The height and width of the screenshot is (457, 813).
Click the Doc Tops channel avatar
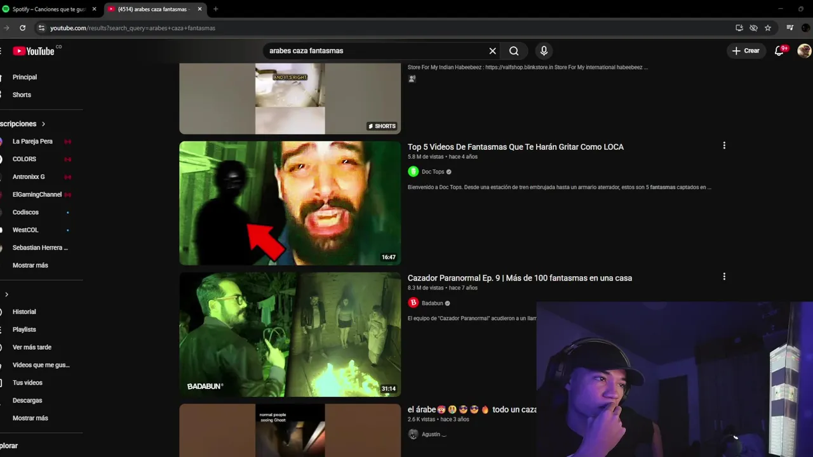[413, 171]
